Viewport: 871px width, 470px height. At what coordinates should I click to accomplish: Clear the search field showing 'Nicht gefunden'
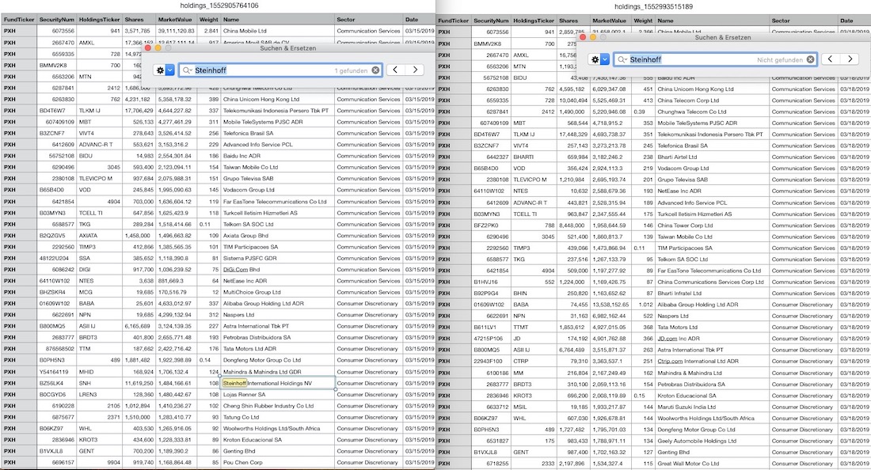(x=811, y=59)
